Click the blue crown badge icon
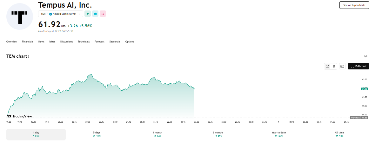The image size is (382, 142). pos(95,14)
